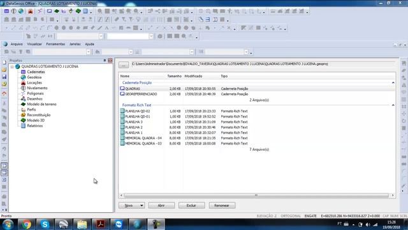Click the vertical-split window layout icon
Screen dimensions: 408x230
(215, 20)
